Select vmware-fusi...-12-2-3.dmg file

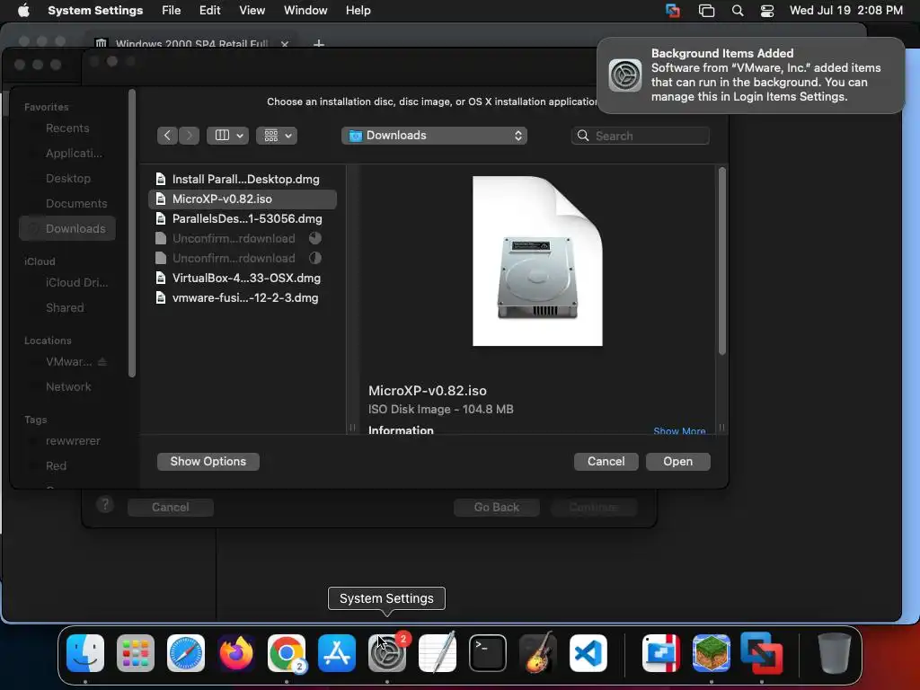pos(243,298)
